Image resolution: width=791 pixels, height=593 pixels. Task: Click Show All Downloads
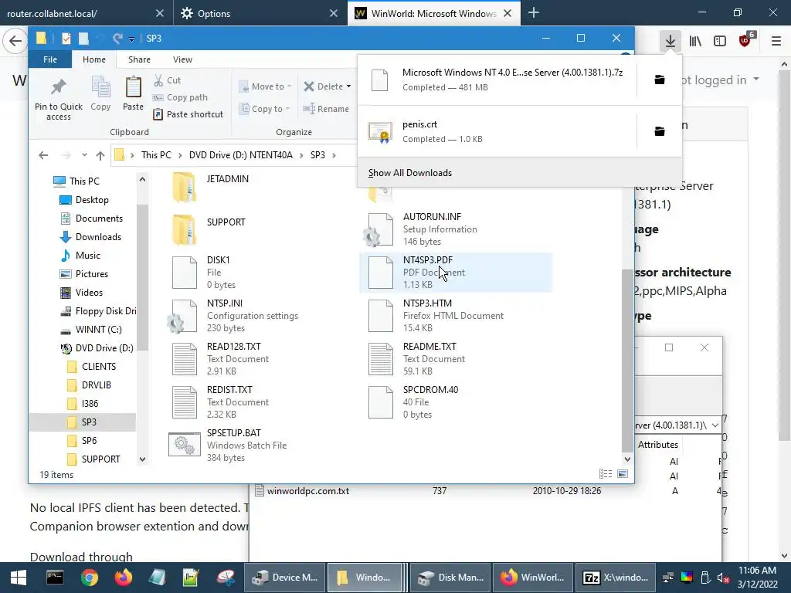tap(409, 173)
